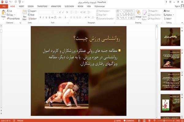Switch to the SLIDE SHOW tab
The width and height of the screenshot is (184, 122).
click(69, 6)
